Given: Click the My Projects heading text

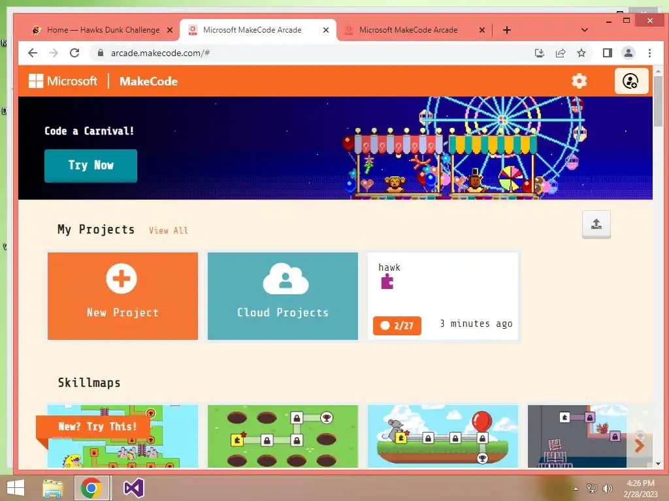Looking at the screenshot, I should (x=96, y=230).
